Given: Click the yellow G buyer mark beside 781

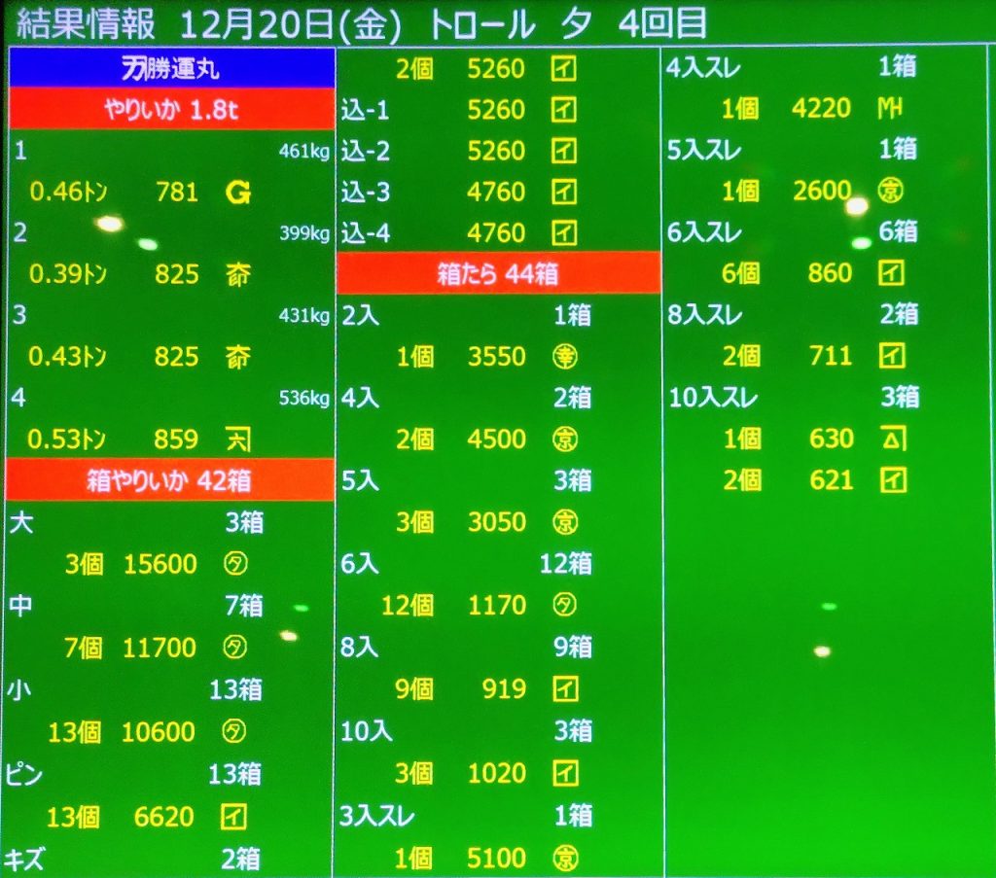Looking at the screenshot, I should (x=237, y=193).
